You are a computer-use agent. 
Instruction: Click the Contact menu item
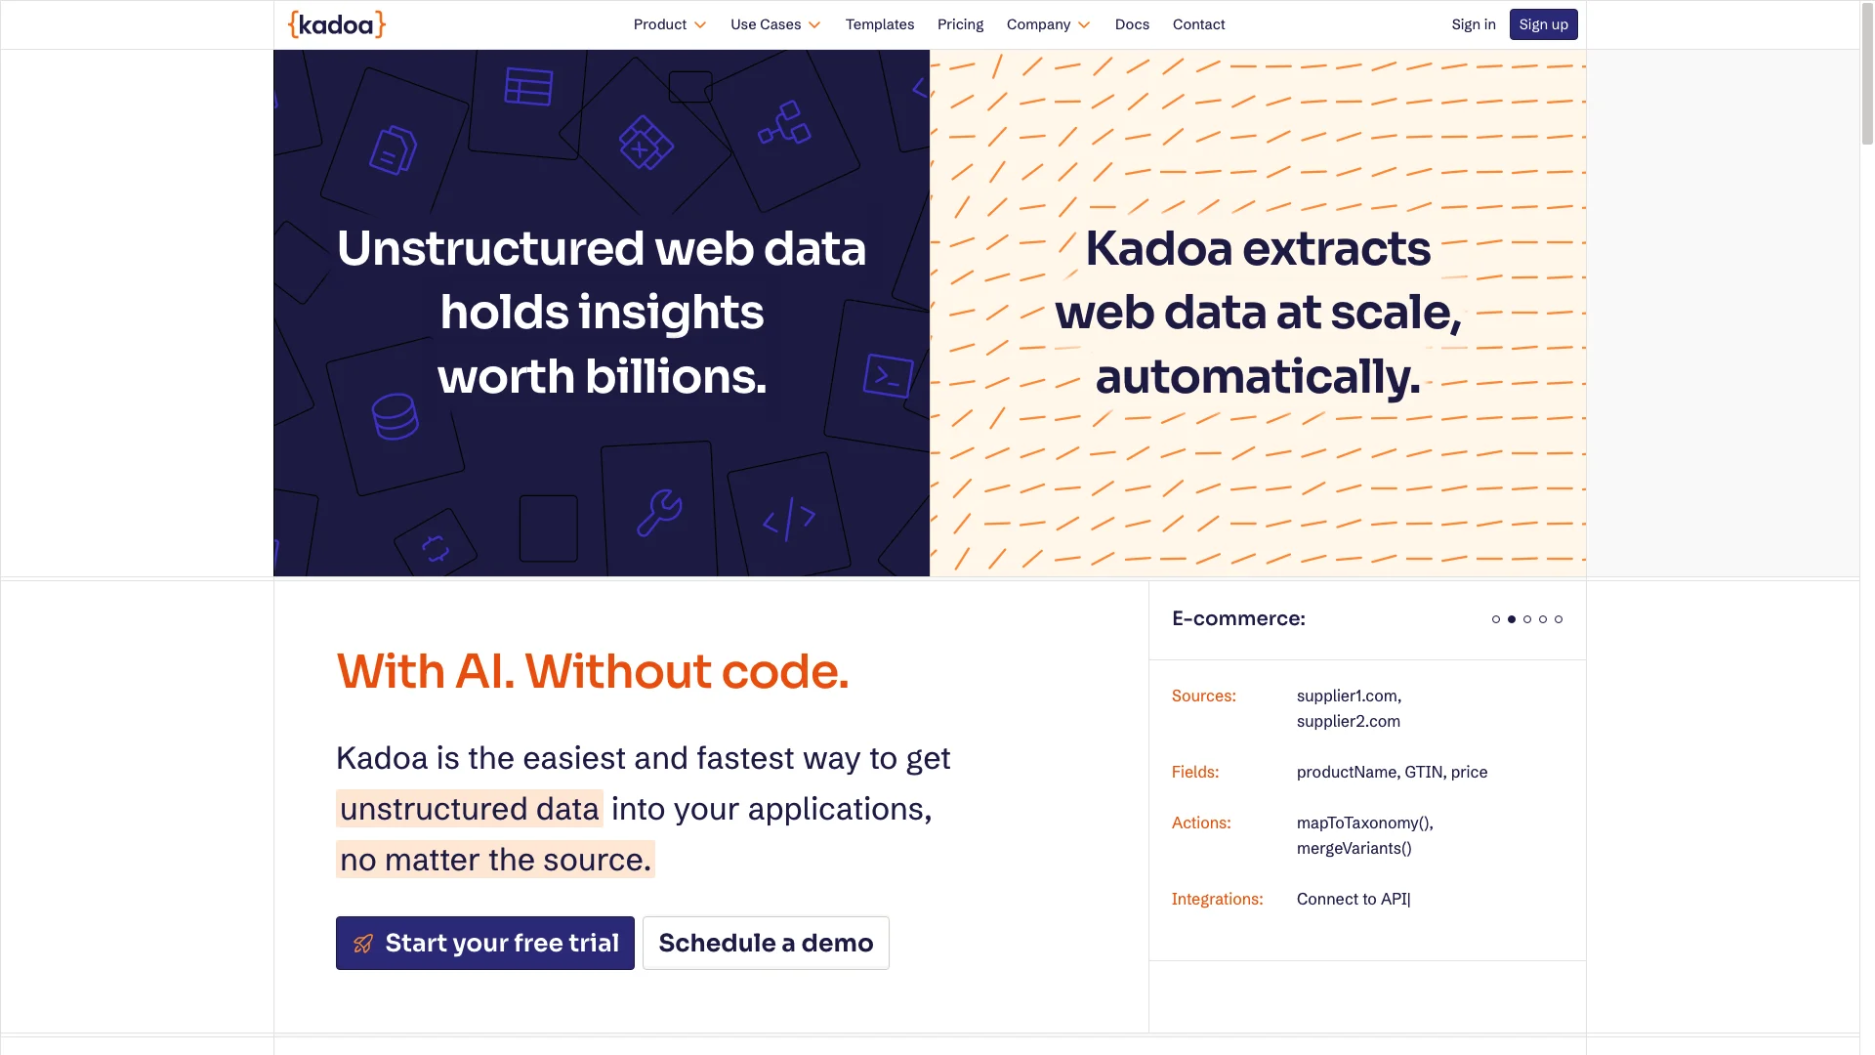pyautogui.click(x=1199, y=23)
